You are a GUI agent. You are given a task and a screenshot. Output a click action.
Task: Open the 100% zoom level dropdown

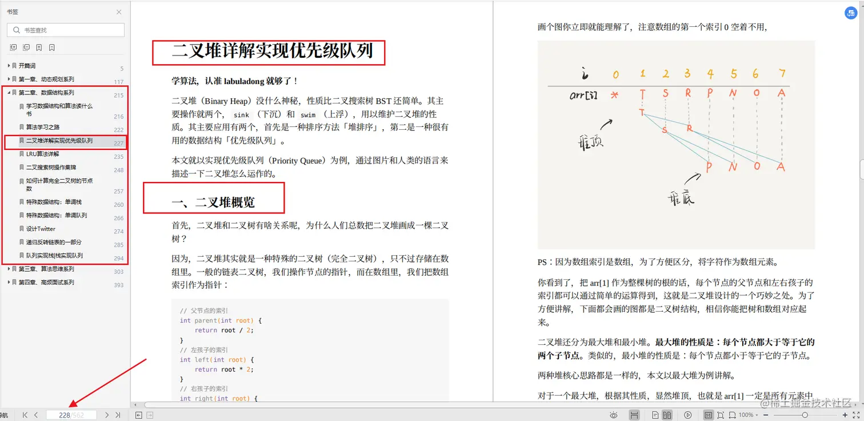point(747,415)
